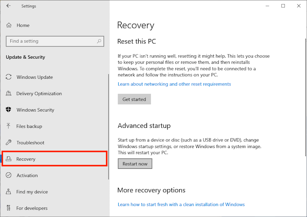Click the Windows Security shield icon

pyautogui.click(x=9, y=110)
